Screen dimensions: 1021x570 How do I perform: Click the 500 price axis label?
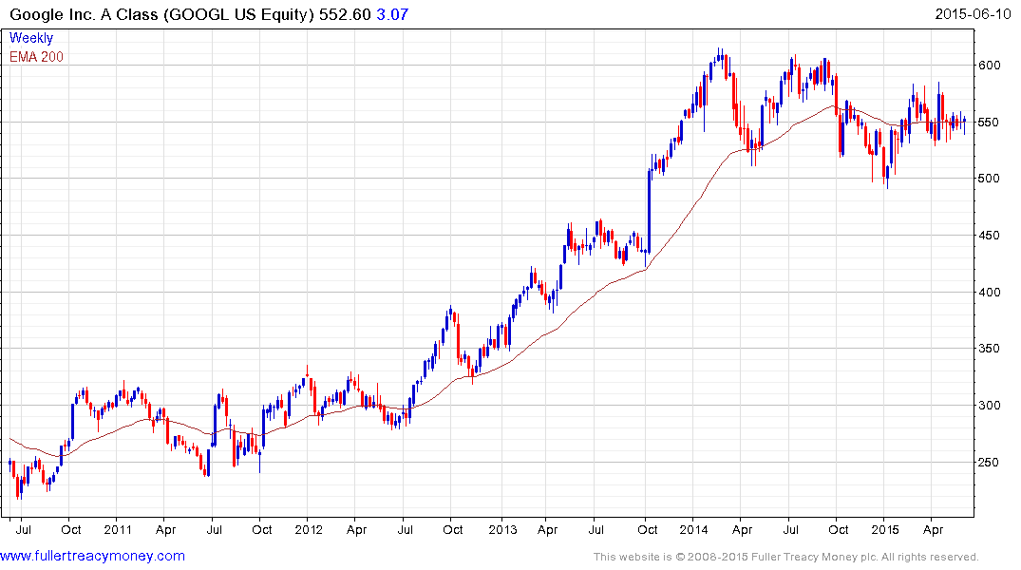click(989, 179)
